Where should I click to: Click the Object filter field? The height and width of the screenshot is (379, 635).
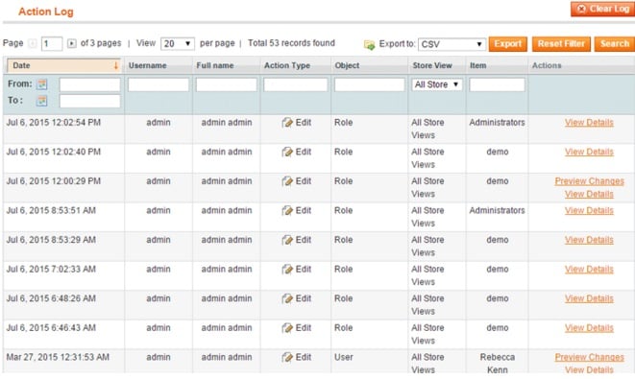pyautogui.click(x=369, y=84)
